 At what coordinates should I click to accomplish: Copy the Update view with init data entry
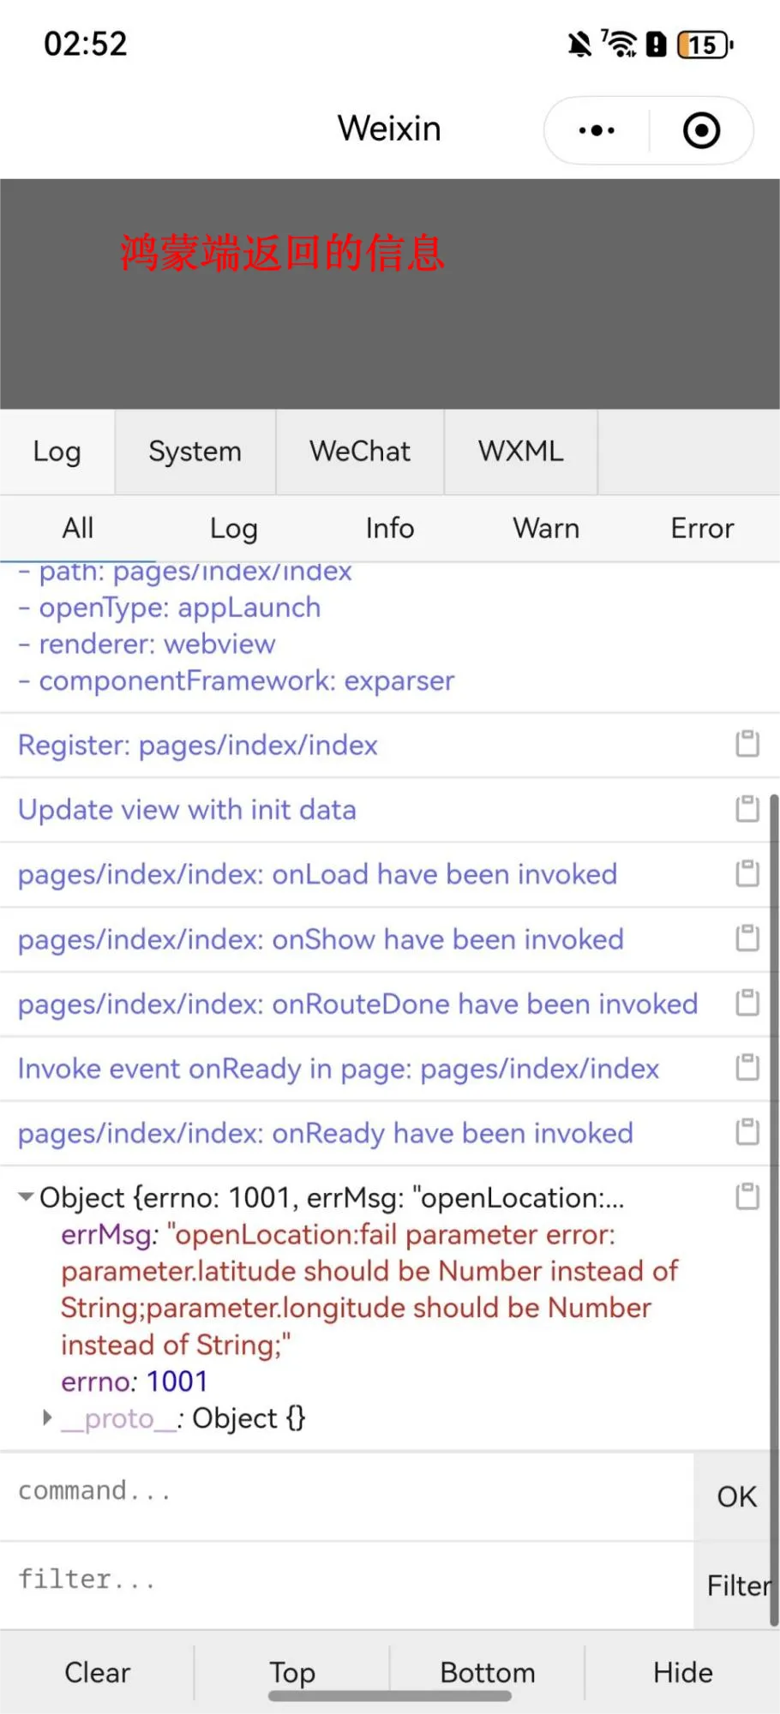(x=747, y=809)
